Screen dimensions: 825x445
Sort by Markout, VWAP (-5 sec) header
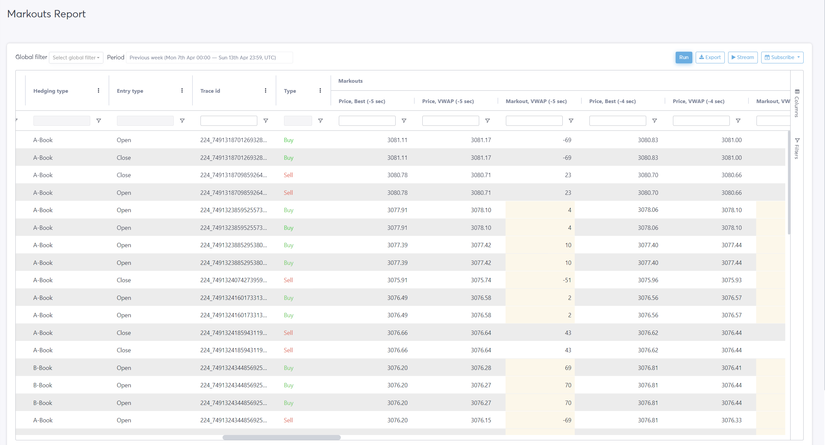pos(536,101)
